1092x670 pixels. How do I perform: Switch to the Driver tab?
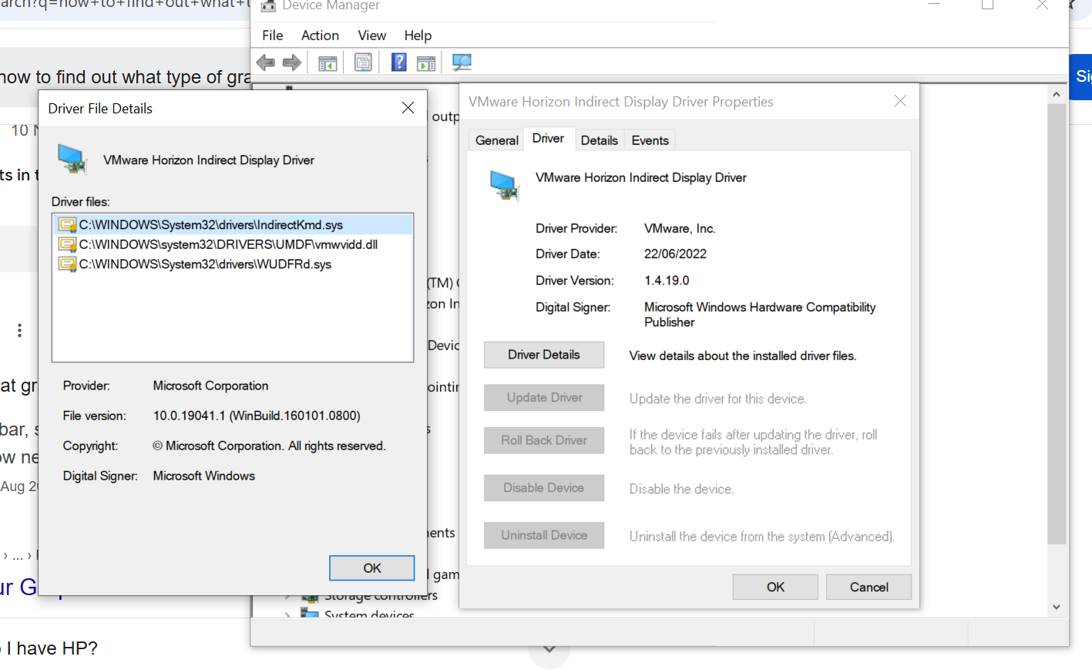pos(548,138)
